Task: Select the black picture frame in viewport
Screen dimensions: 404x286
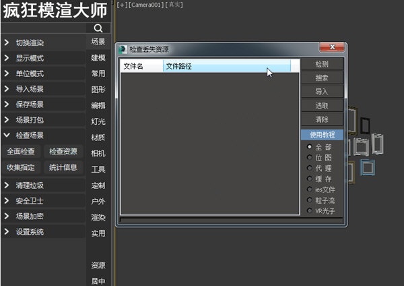Action: click(365, 125)
